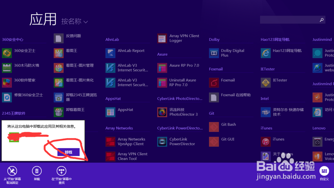Screen dimensions: 334x188
Task: Select the CyberLink PhotoDirecto... group header
Action: click(x=180, y=99)
